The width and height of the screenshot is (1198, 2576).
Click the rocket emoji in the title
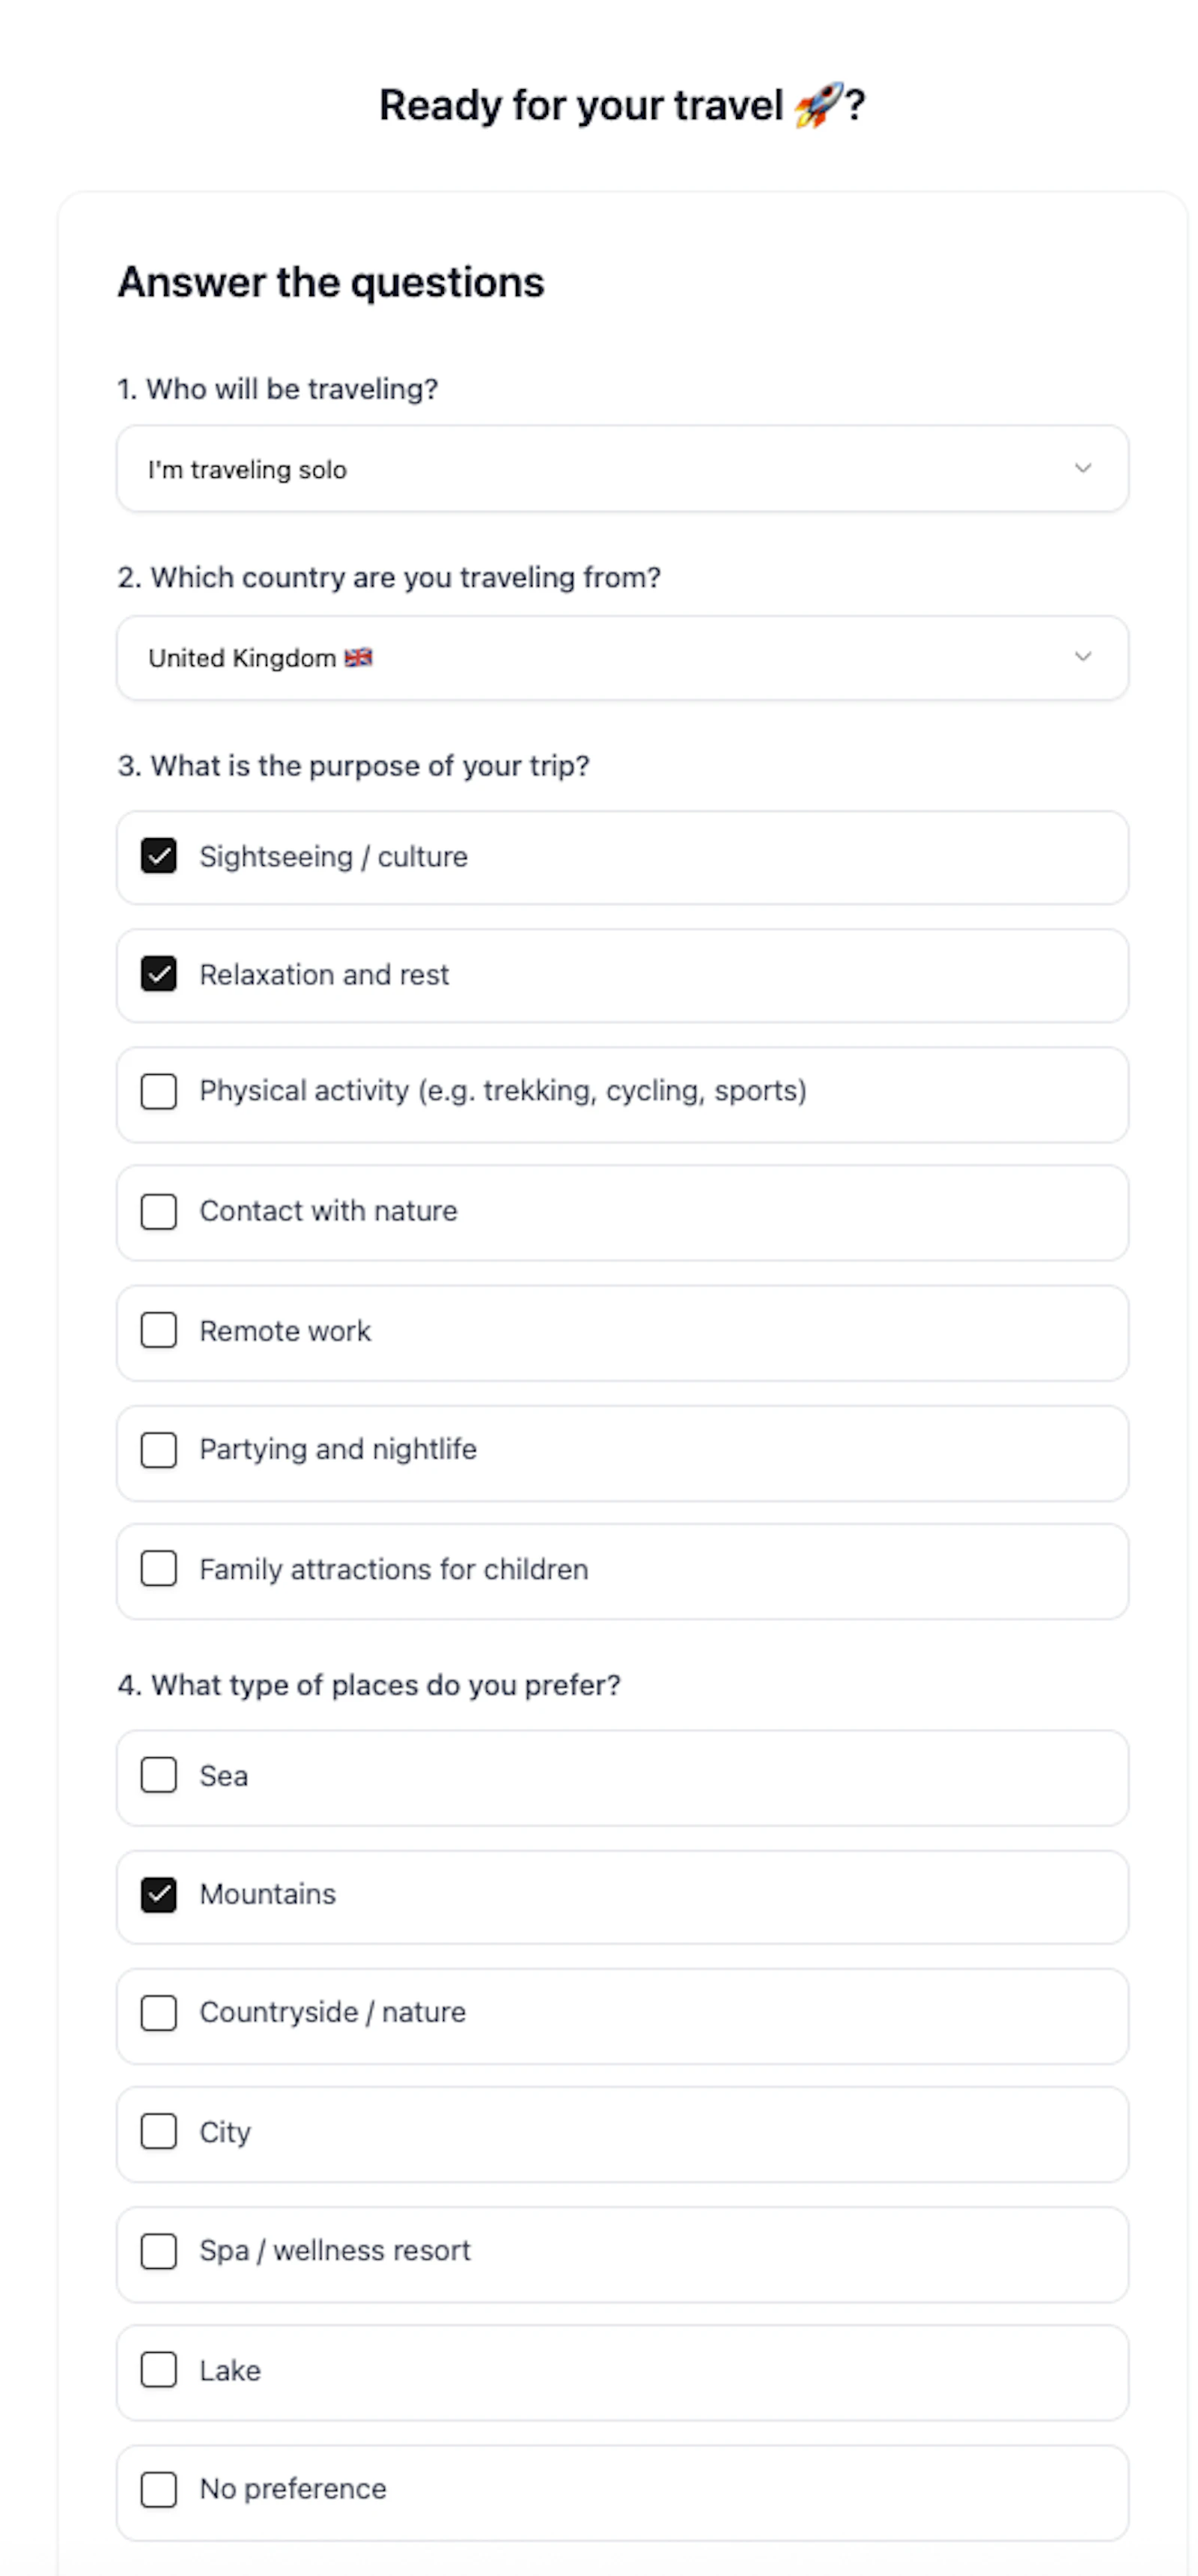click(818, 105)
